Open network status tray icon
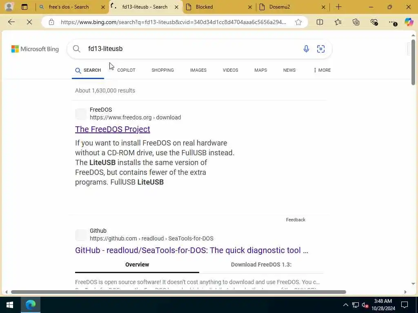This screenshot has width=418, height=313. [356, 305]
